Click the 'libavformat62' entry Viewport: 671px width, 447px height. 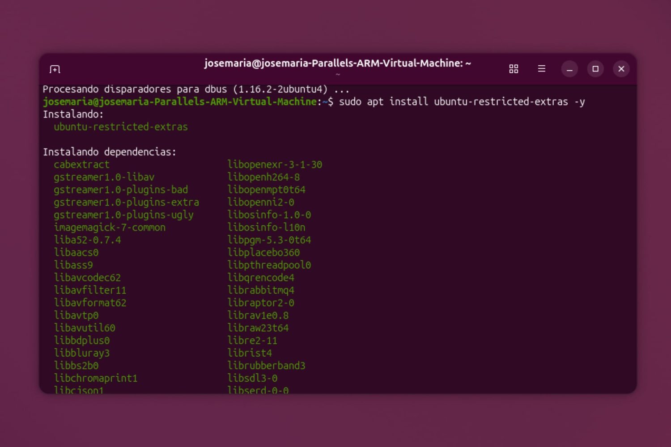[90, 303]
